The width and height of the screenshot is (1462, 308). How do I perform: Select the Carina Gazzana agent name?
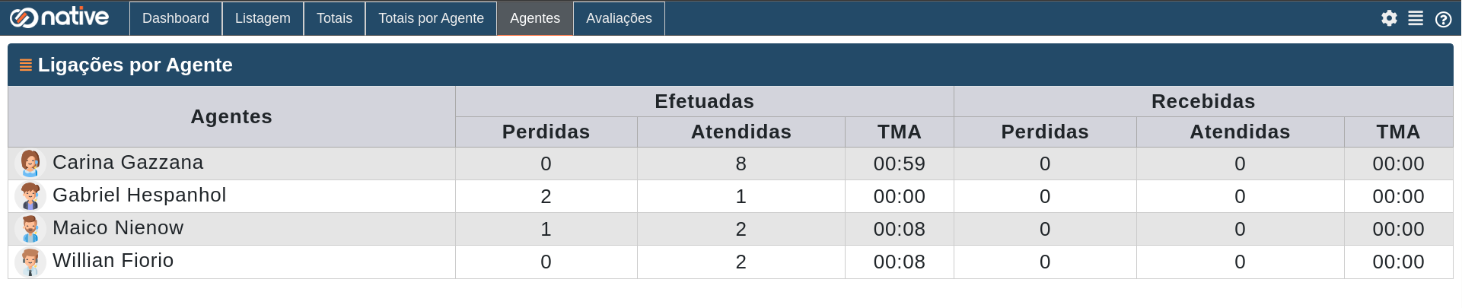pos(128,163)
